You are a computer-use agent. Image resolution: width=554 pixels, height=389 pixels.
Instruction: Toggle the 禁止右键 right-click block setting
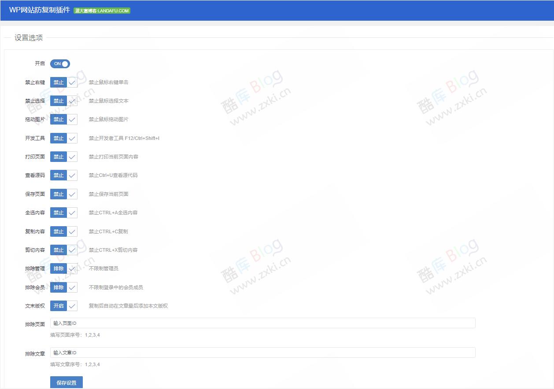coord(63,82)
